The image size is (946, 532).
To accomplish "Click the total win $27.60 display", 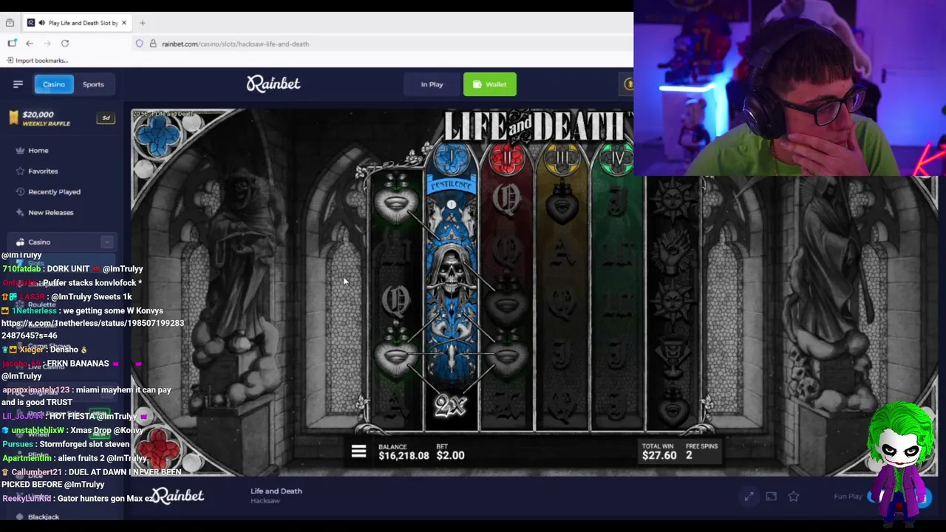I will click(659, 451).
